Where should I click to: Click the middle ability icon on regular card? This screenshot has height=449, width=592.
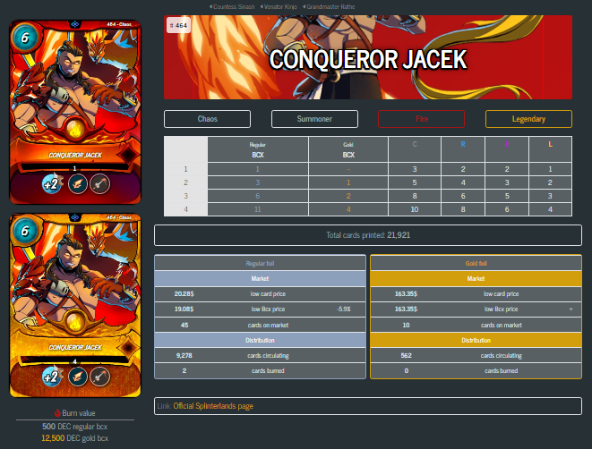[78, 184]
